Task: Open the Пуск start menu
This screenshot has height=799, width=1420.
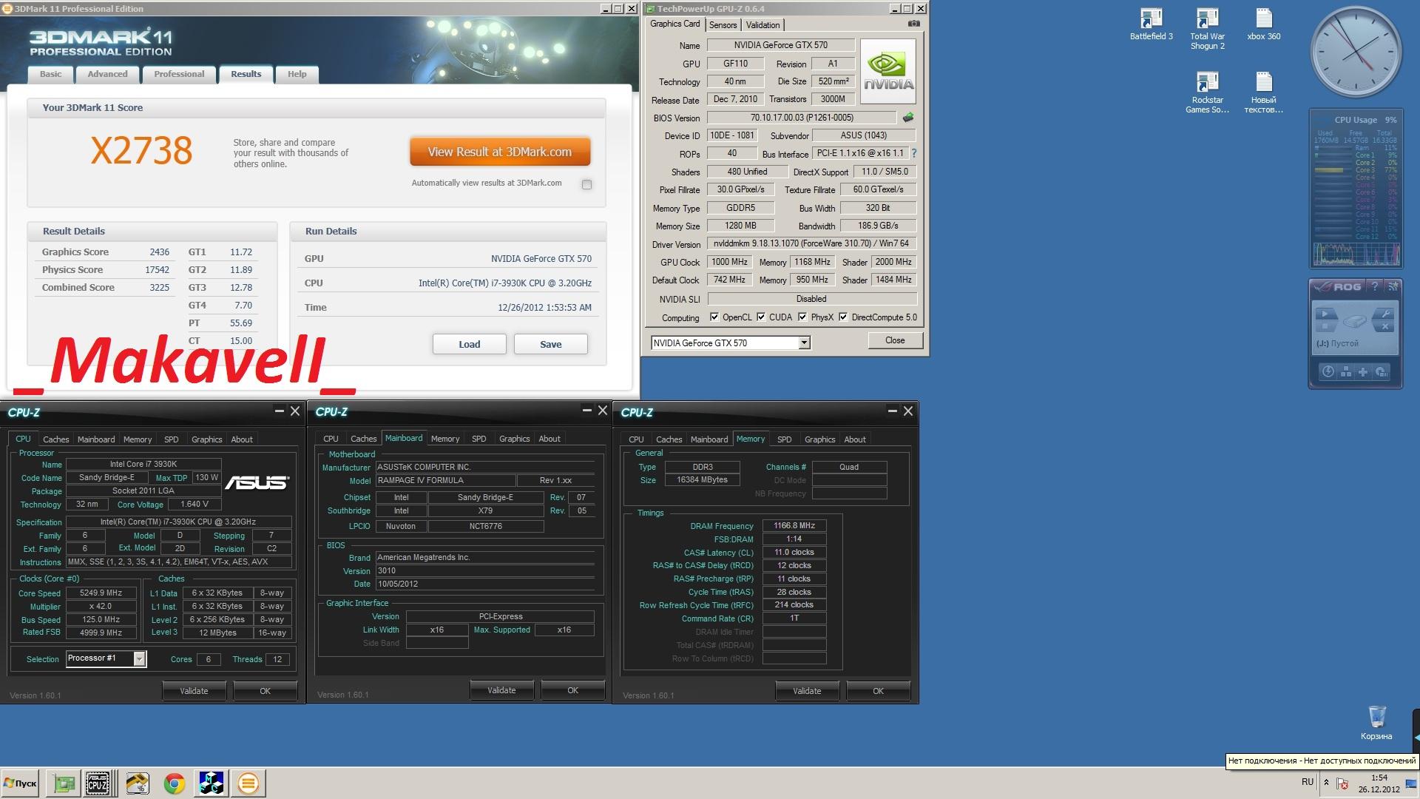Action: pyautogui.click(x=20, y=783)
